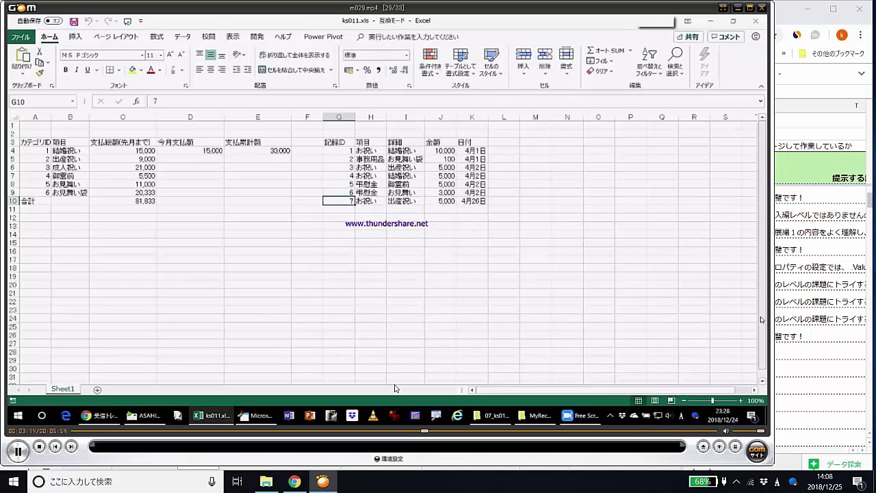
Task: Apply italic formatting
Action: 77,70
